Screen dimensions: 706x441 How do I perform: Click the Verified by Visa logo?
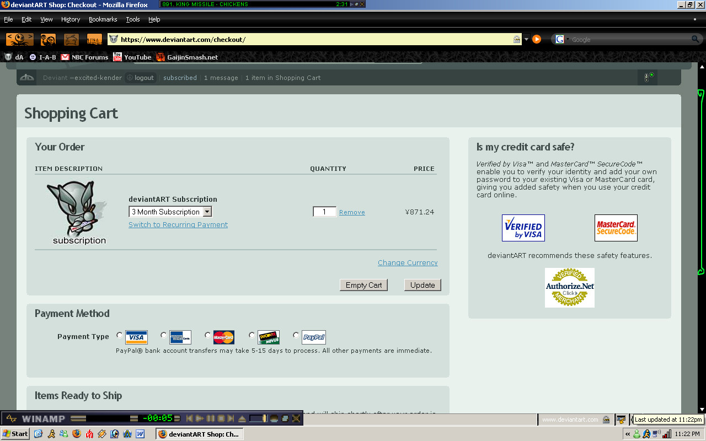(x=523, y=228)
